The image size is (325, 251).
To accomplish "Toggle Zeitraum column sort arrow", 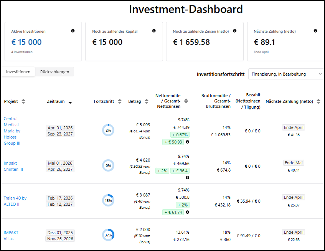I will tap(70, 102).
